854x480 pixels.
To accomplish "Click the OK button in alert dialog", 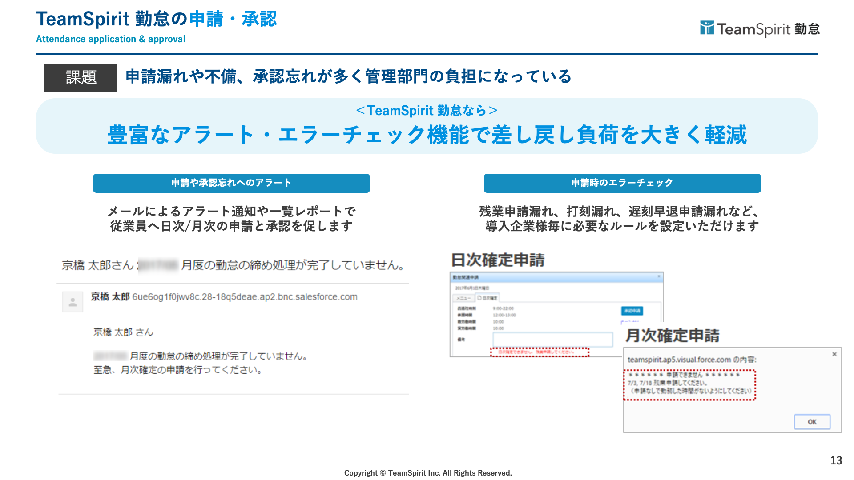I will click(812, 422).
